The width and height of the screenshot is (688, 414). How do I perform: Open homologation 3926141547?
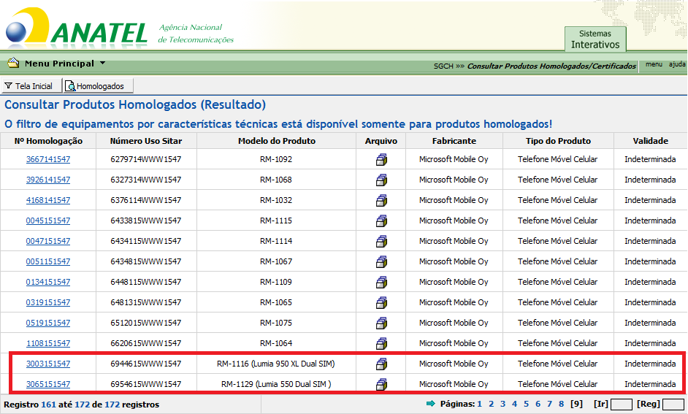tap(48, 180)
